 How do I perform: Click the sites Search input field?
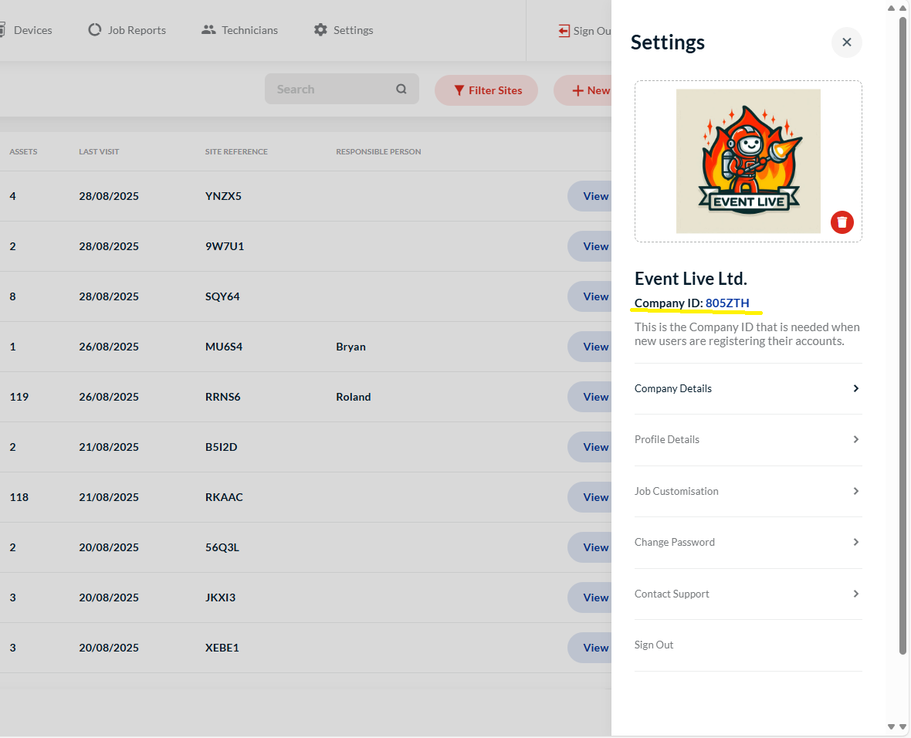(x=328, y=90)
